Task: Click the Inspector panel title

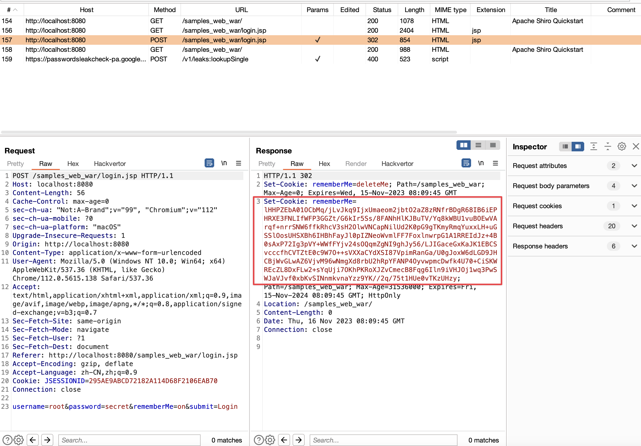Action: tap(530, 147)
